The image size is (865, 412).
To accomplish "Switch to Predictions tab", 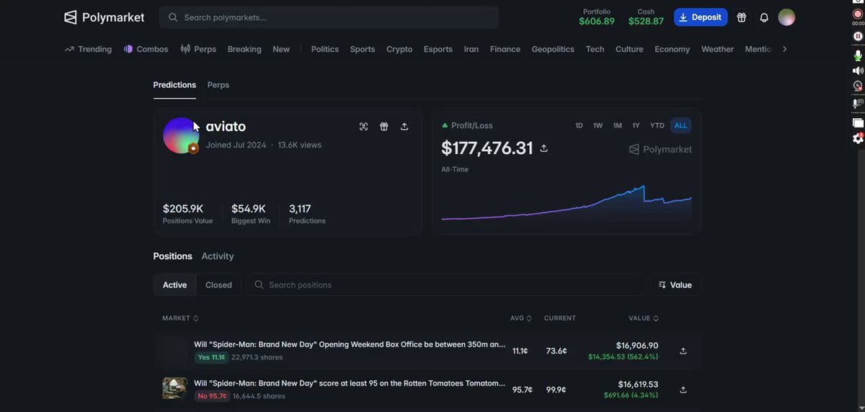I will pos(174,85).
